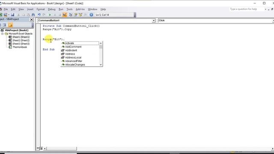The image size is (274, 154).
Task: Click the Full Module View icon at bottom-left
Action: [41, 148]
